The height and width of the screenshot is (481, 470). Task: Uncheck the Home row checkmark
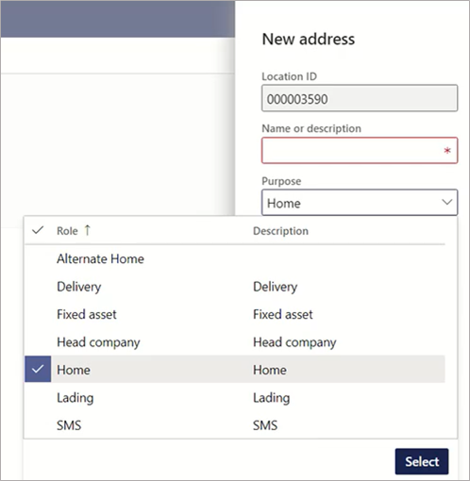38,369
